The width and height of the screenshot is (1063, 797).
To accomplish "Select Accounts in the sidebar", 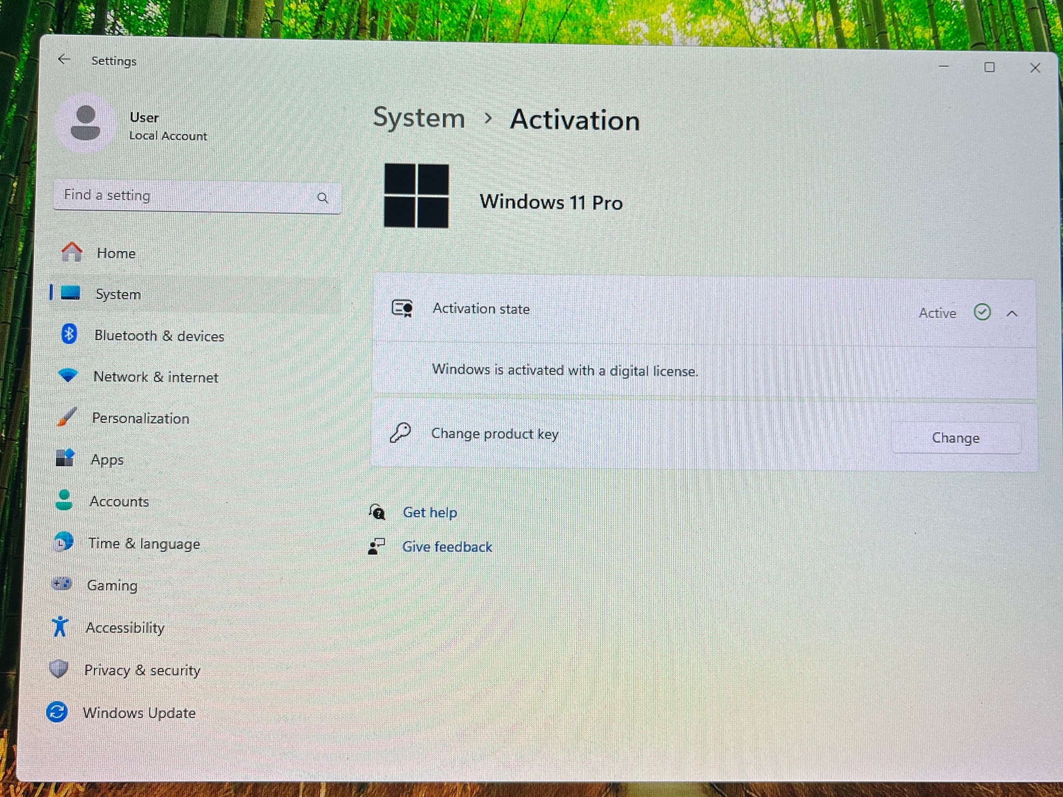I will [119, 501].
